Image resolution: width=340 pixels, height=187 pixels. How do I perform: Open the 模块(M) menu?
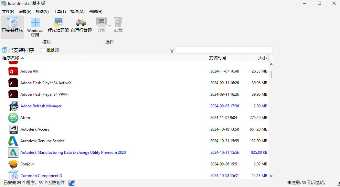tap(78, 12)
